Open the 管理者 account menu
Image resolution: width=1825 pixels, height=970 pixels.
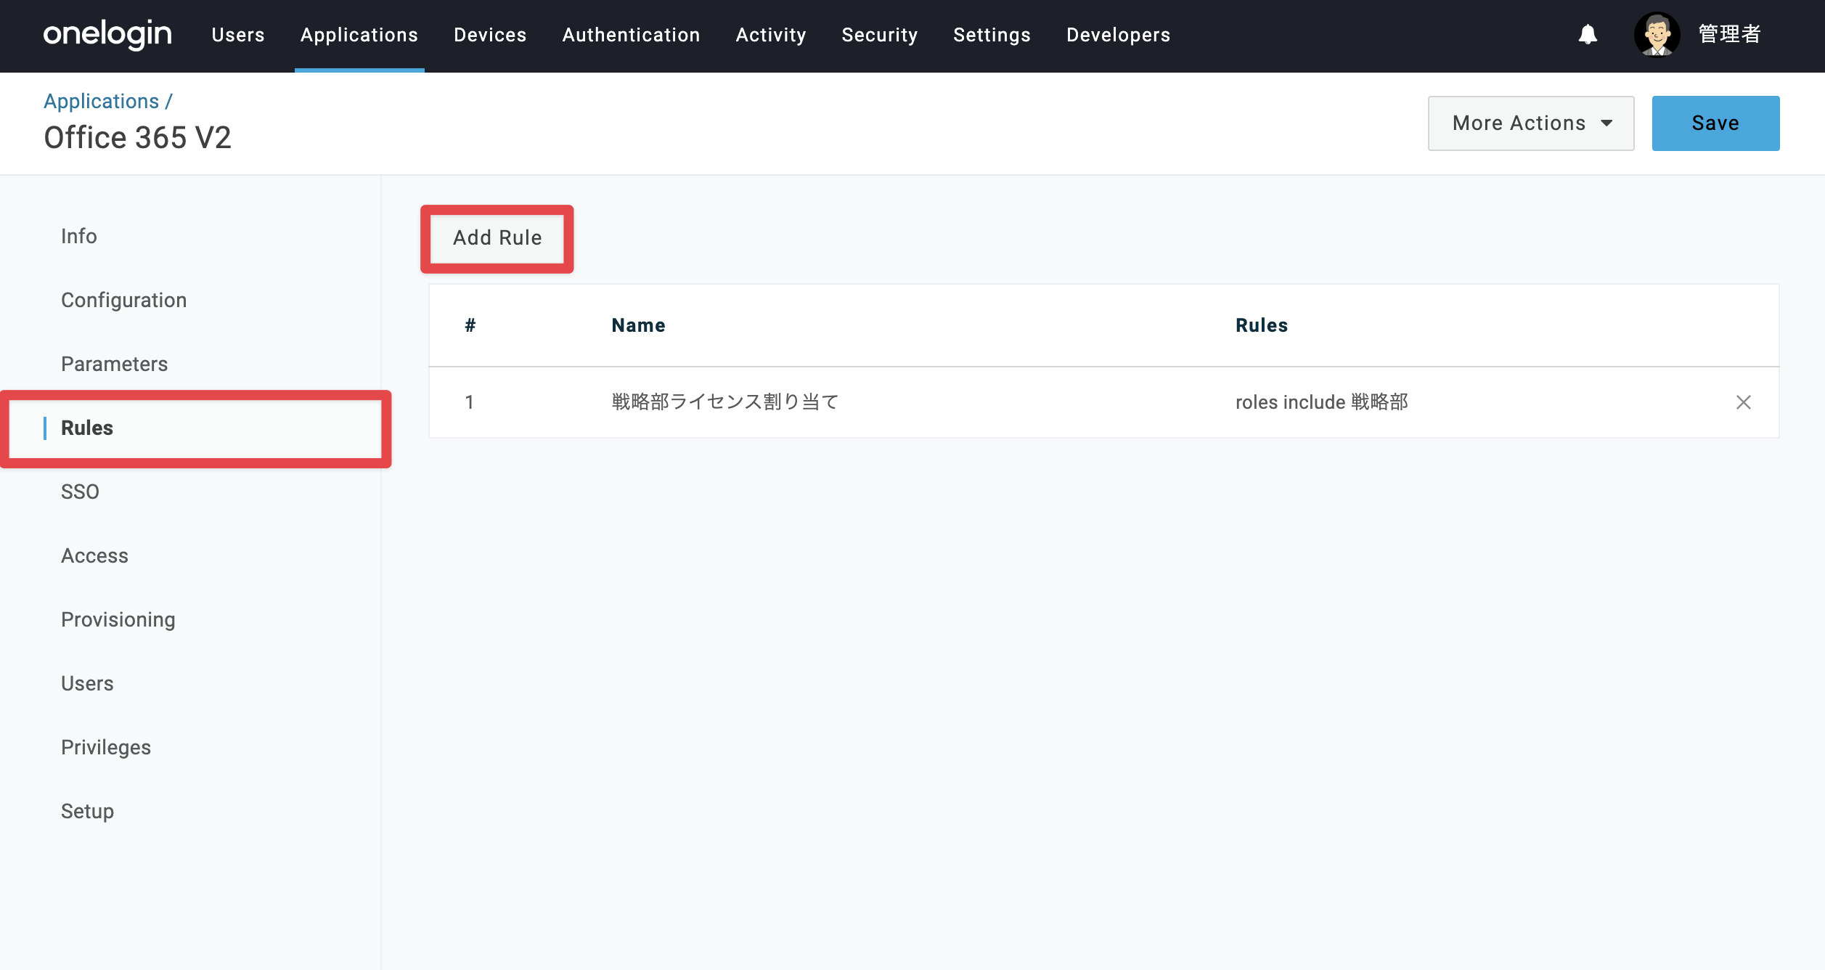[x=1729, y=34]
